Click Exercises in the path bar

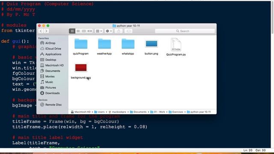pyautogui.click(x=176, y=112)
